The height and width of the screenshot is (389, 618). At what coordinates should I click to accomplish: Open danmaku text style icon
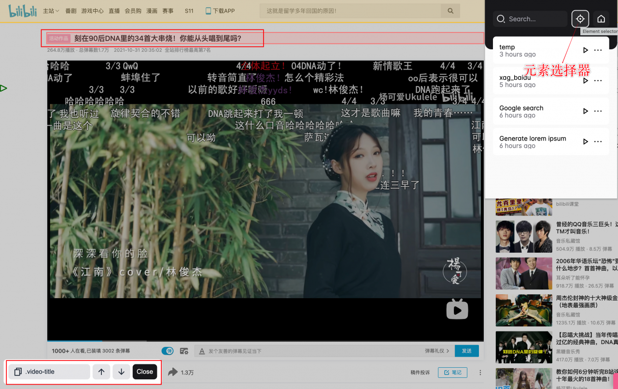click(x=202, y=351)
